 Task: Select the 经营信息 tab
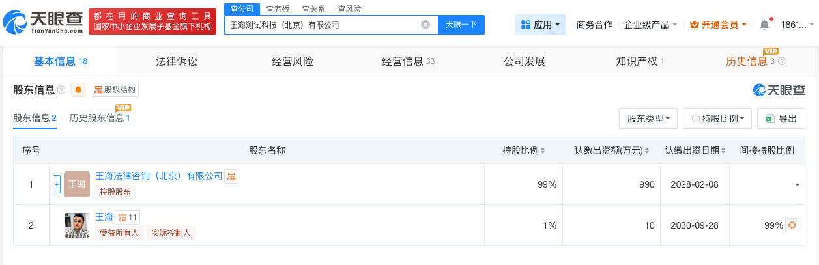408,61
